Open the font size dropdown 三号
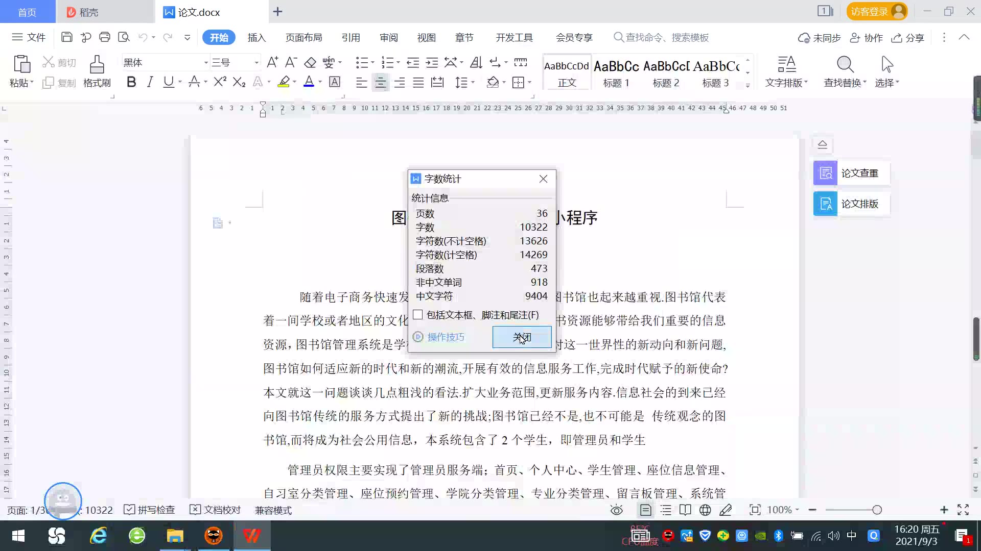Screen dimensions: 981x551 point(256,62)
